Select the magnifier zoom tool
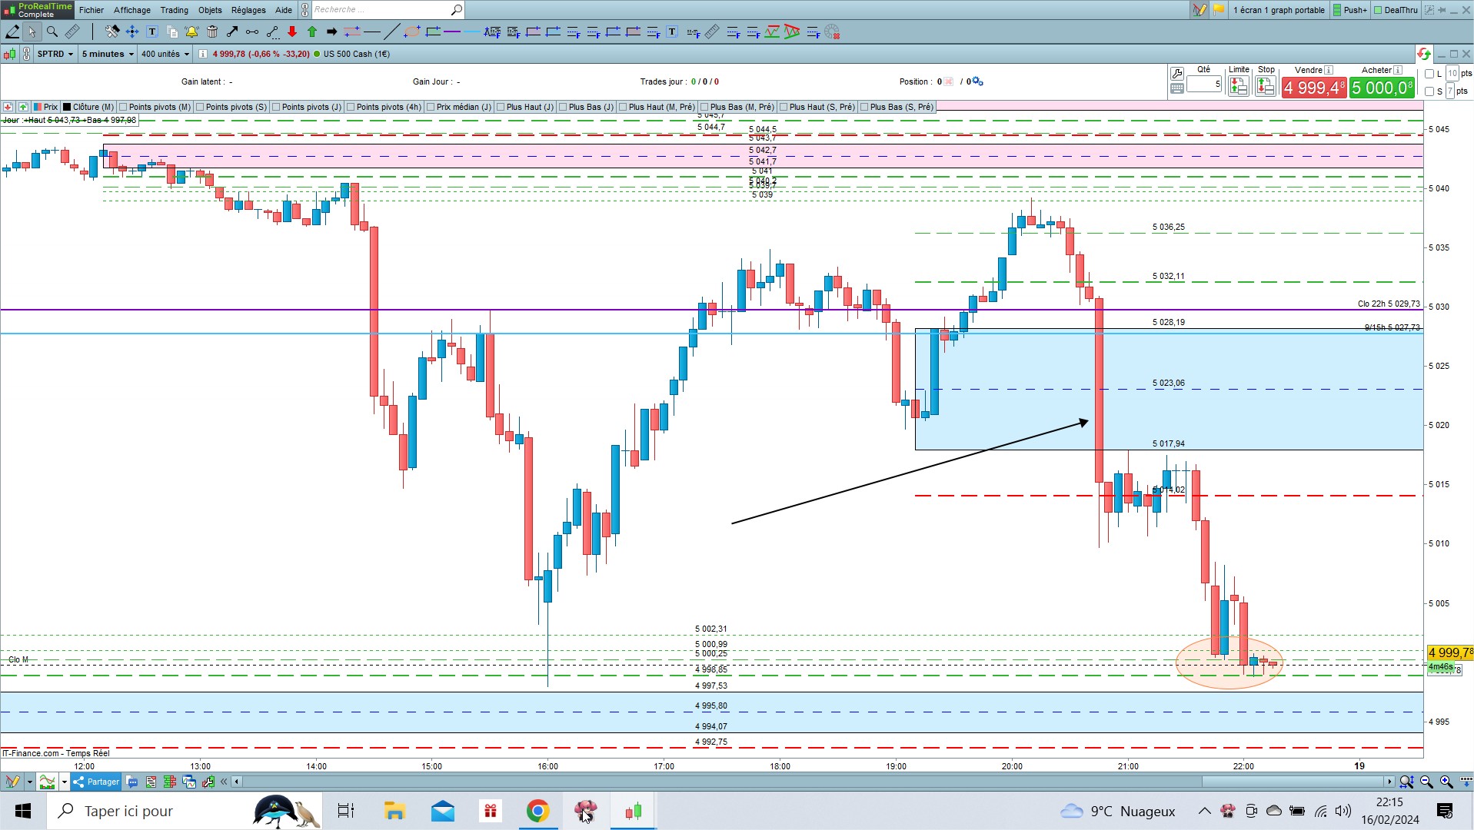Screen dimensions: 1474x830 [52, 32]
